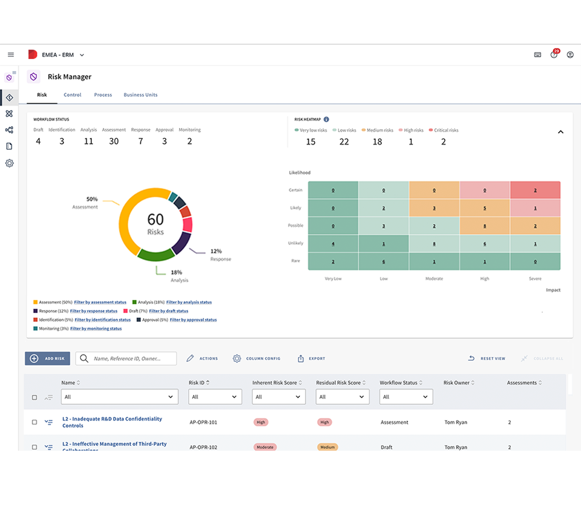Switch to the Control tab

point(72,95)
